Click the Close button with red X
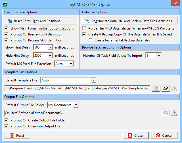 [135, 135]
